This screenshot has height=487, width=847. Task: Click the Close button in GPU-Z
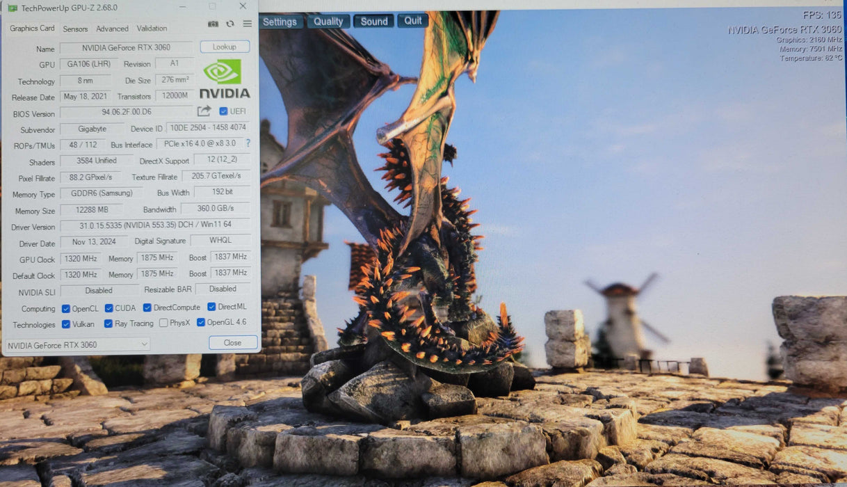(233, 342)
